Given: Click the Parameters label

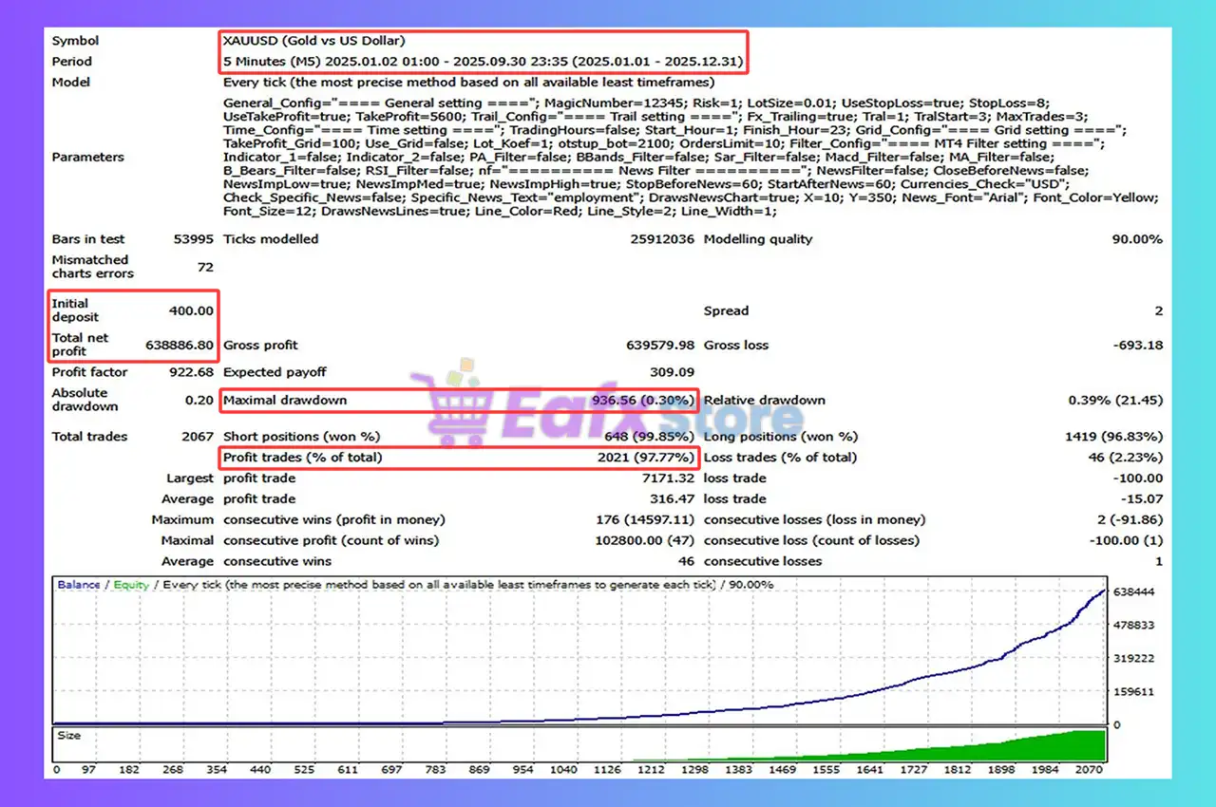Looking at the screenshot, I should tap(87, 158).
